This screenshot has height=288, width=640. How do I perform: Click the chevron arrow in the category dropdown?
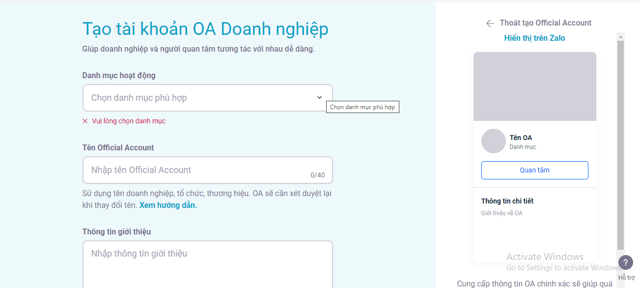pyautogui.click(x=319, y=98)
